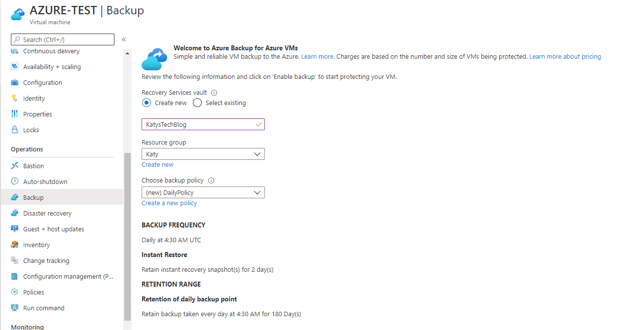
Task: Select the Create new radio button
Action: pos(147,103)
